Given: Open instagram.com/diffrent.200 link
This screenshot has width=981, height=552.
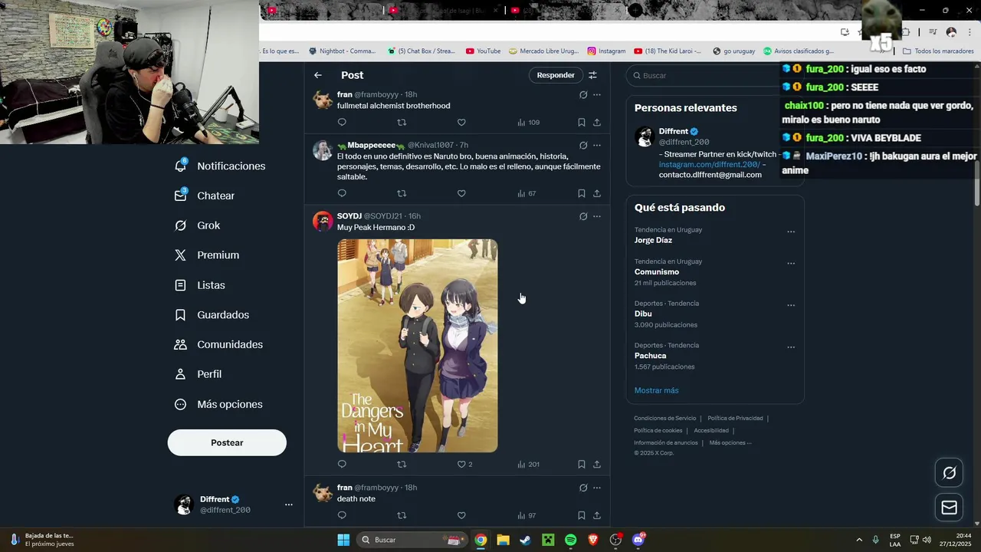Looking at the screenshot, I should point(710,164).
